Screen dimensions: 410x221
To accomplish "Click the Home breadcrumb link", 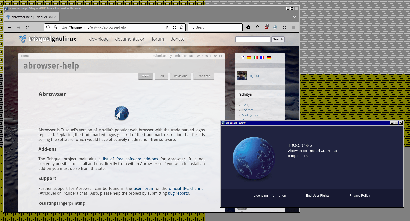I will pos(25,56).
